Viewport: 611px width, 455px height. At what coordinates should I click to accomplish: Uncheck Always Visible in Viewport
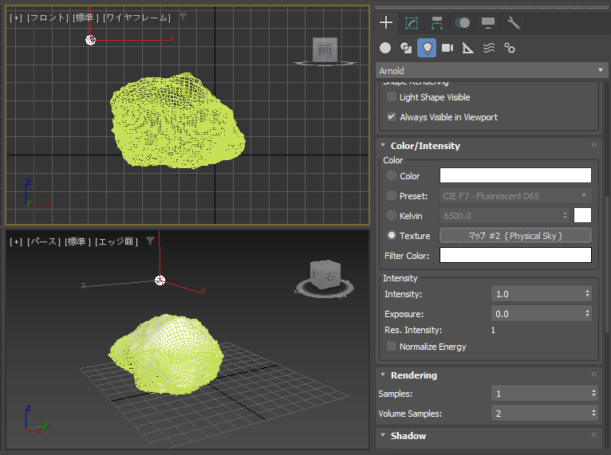(x=391, y=116)
